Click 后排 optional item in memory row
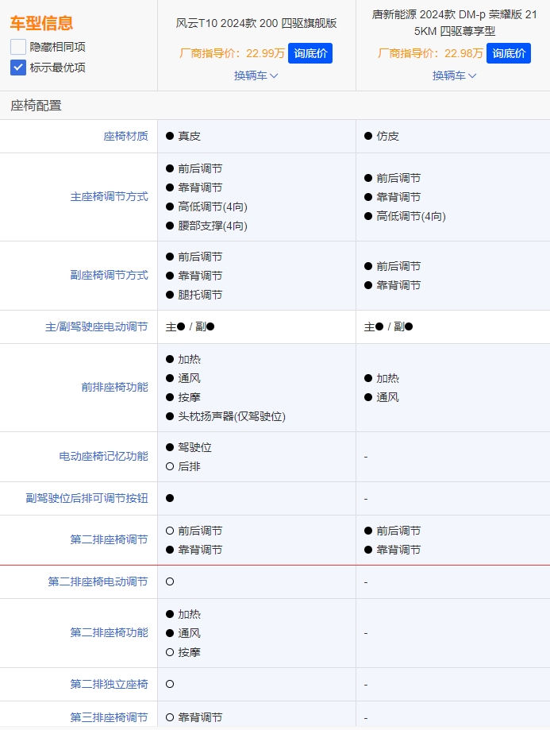The height and width of the screenshot is (730, 550). pyautogui.click(x=189, y=466)
